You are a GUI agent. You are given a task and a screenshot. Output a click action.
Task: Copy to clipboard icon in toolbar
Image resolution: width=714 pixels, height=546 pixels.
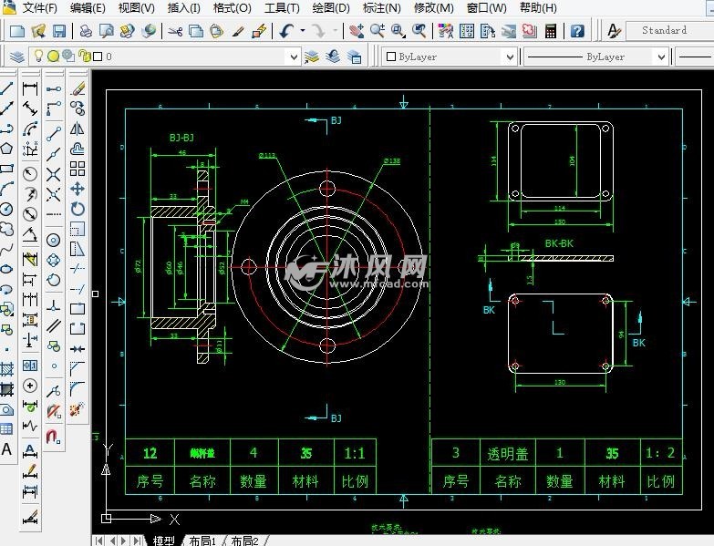pos(196,31)
